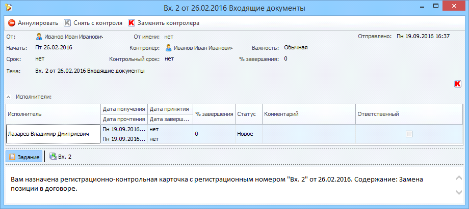The width and height of the screenshot is (469, 209).
Task: Click the Дата принятия column header
Action: point(170,109)
